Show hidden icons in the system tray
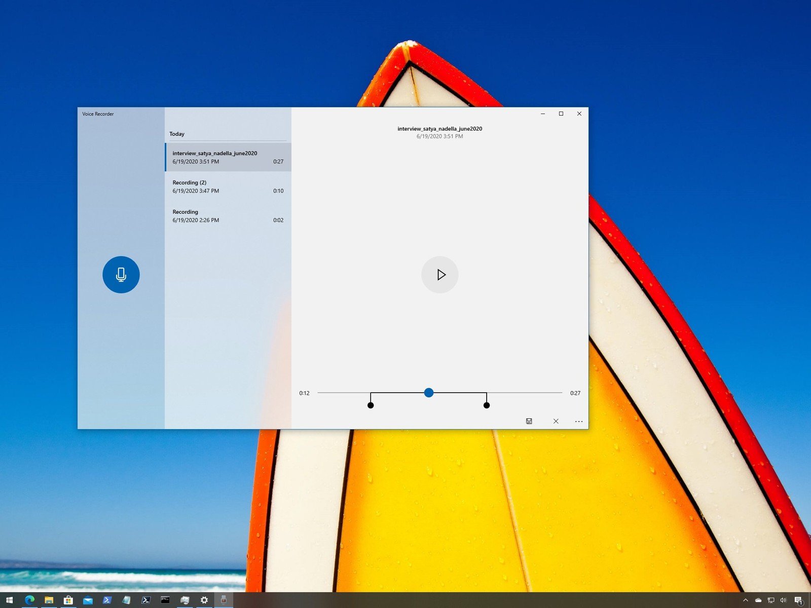 (745, 600)
